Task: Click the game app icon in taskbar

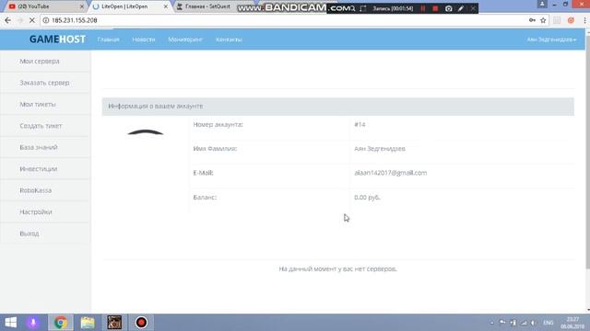Action: [114, 323]
